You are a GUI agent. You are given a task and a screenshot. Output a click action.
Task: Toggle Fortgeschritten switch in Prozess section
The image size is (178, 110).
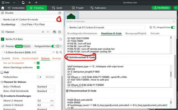point(53,46)
